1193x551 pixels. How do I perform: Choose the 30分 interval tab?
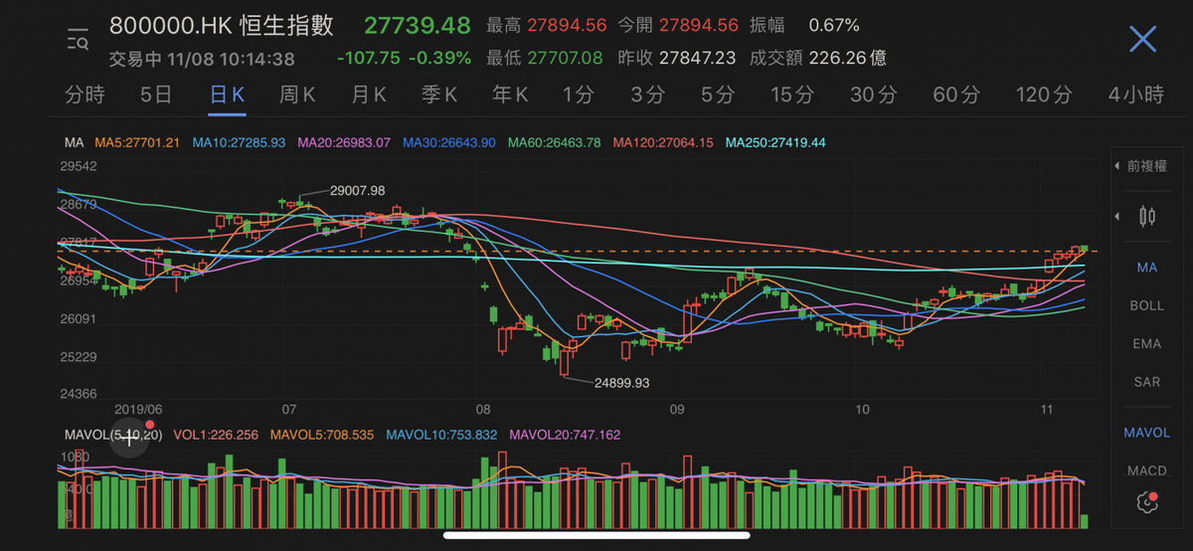pos(873,95)
